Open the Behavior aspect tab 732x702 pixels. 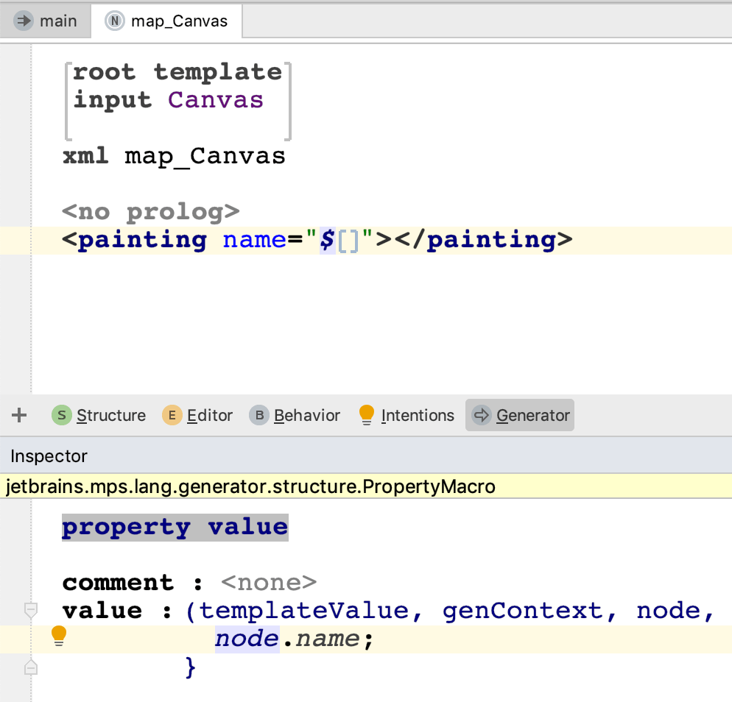(306, 416)
